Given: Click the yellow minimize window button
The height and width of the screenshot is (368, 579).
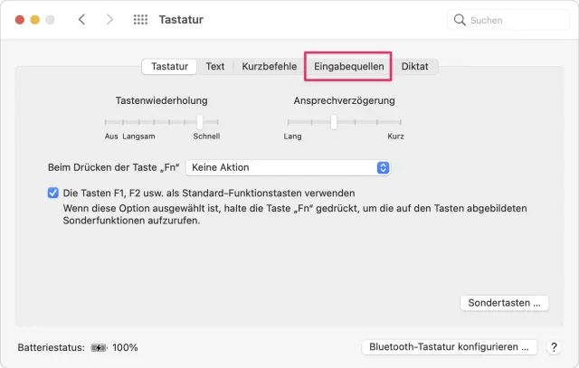Looking at the screenshot, I should pos(34,19).
